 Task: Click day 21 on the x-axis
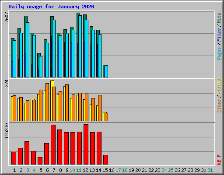click(x=144, y=170)
